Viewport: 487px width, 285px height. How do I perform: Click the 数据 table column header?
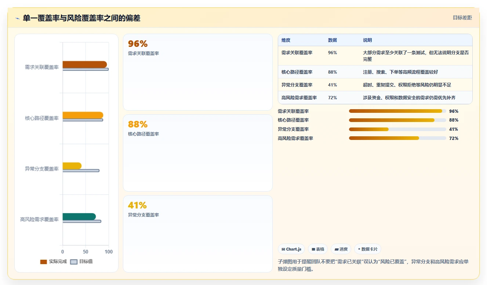(332, 40)
